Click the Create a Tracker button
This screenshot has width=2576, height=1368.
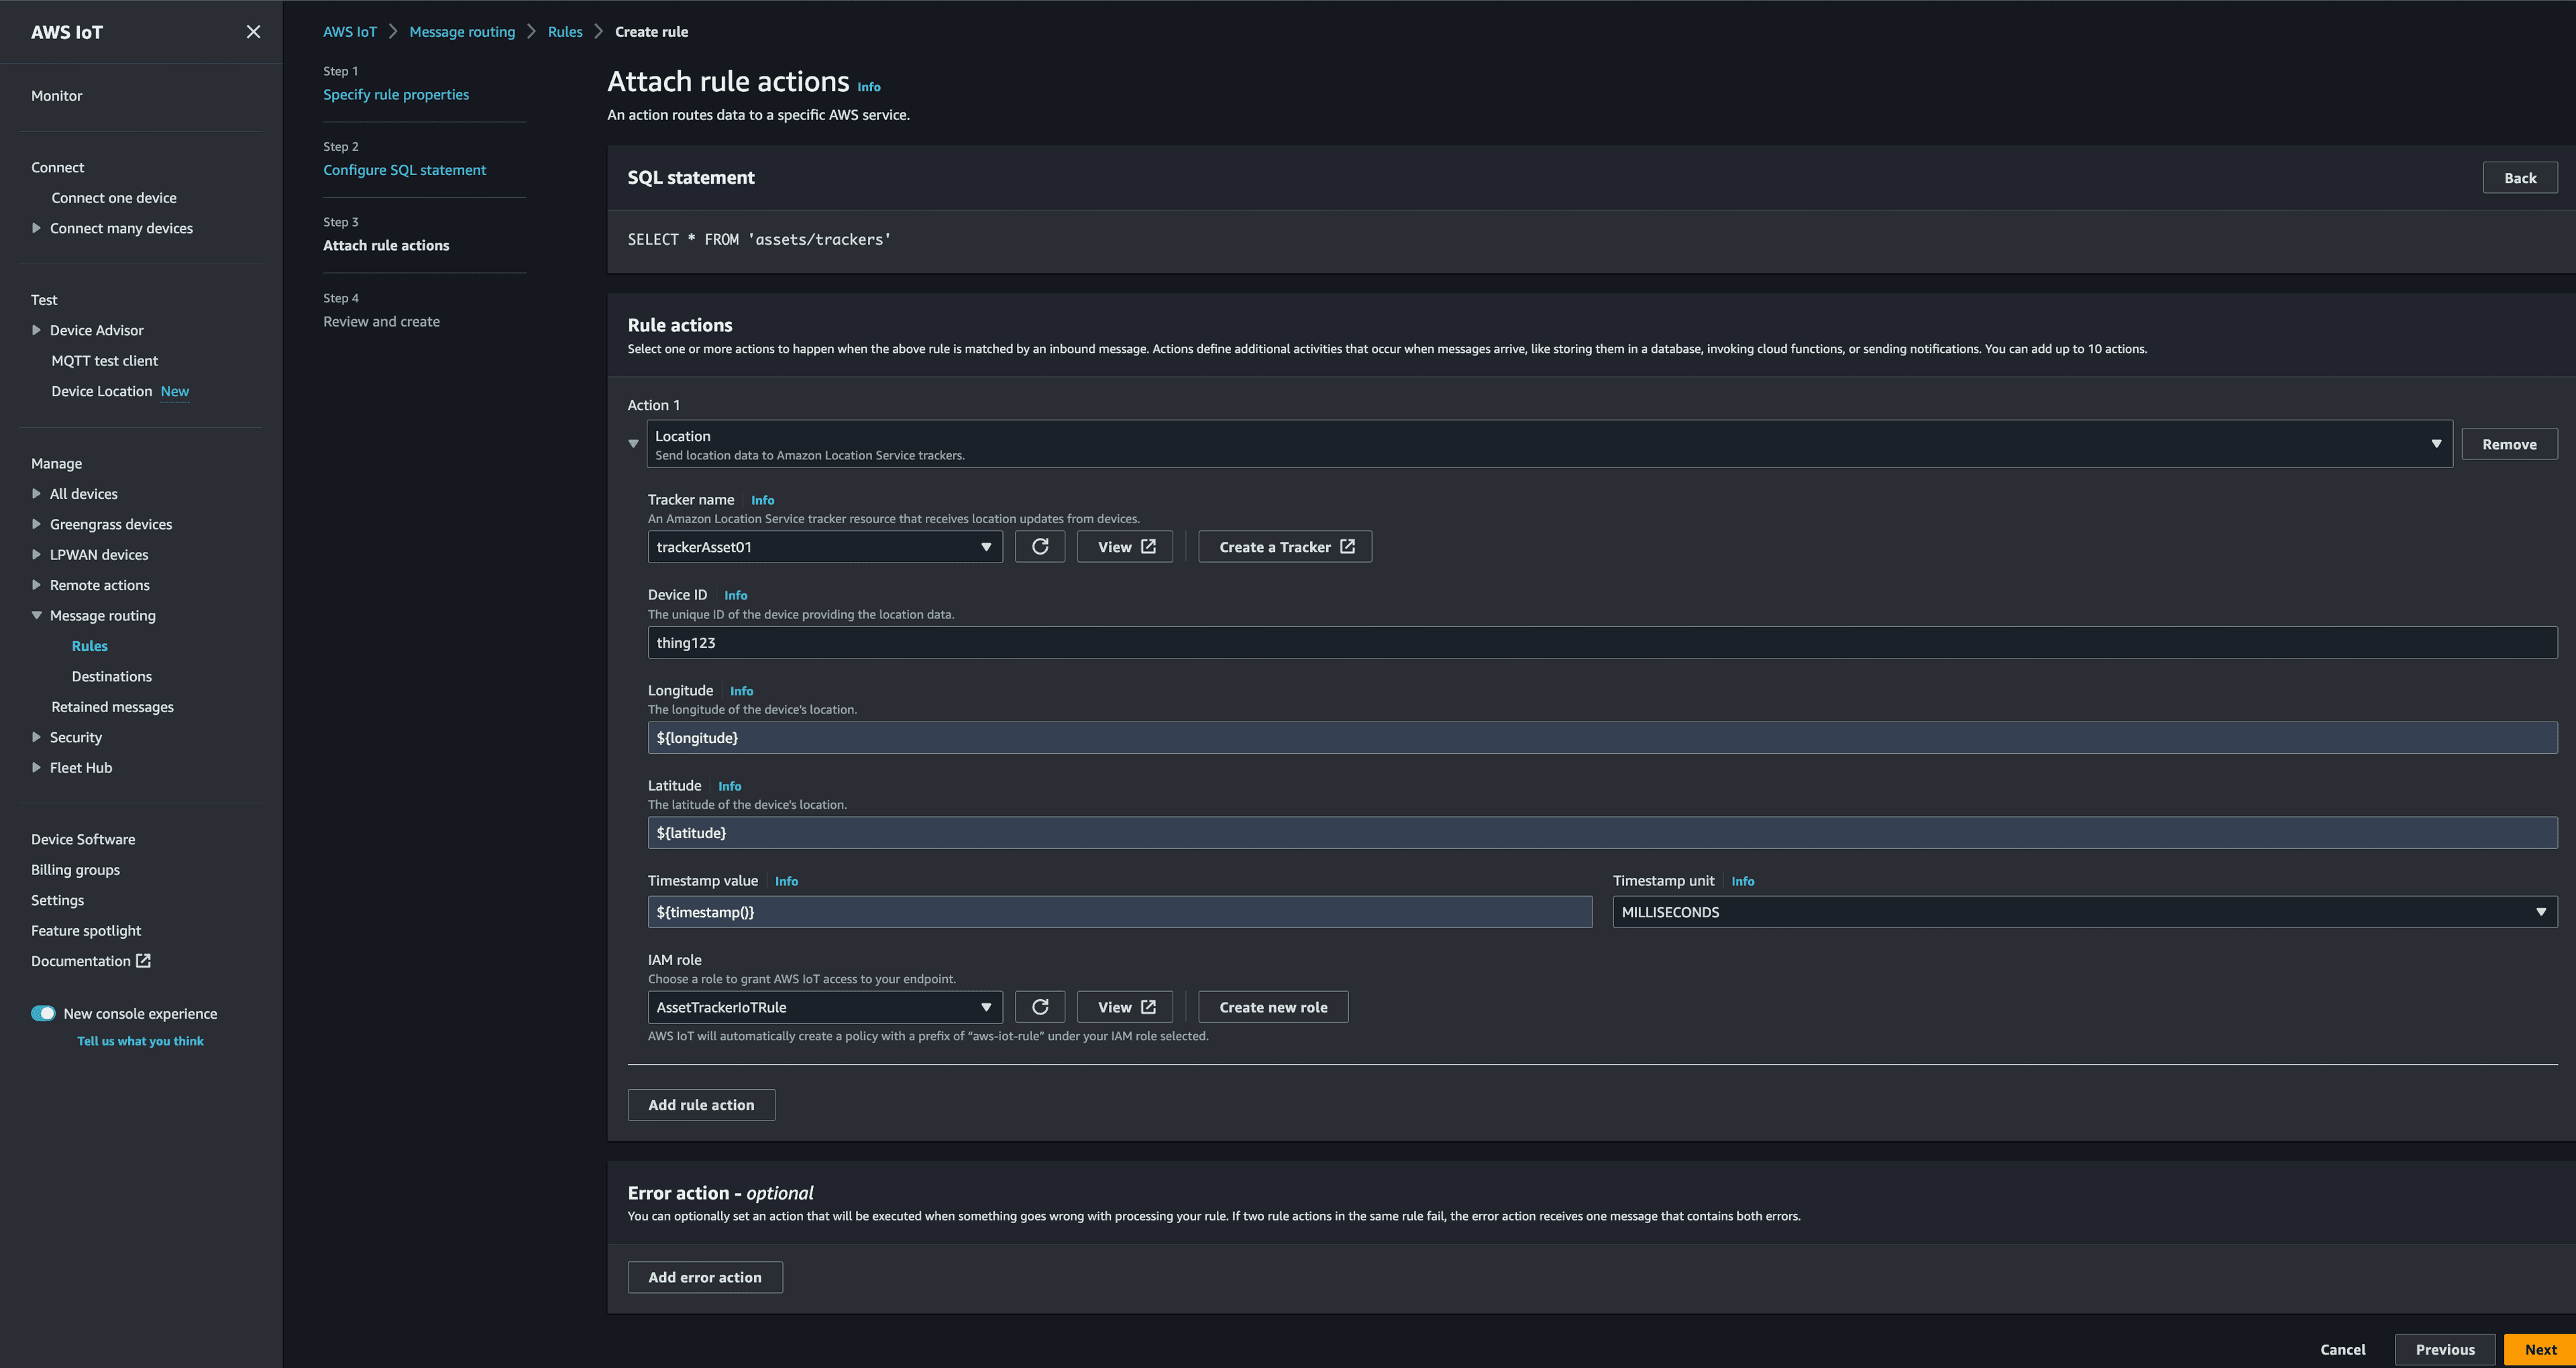(x=1285, y=547)
